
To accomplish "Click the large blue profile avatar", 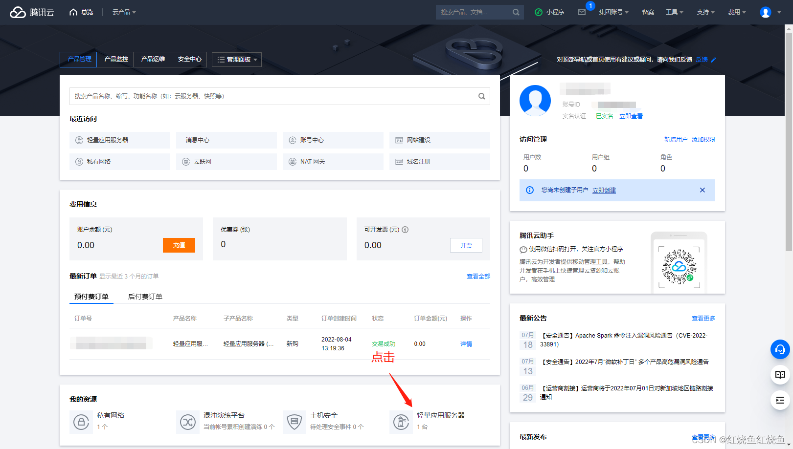I will [535, 101].
